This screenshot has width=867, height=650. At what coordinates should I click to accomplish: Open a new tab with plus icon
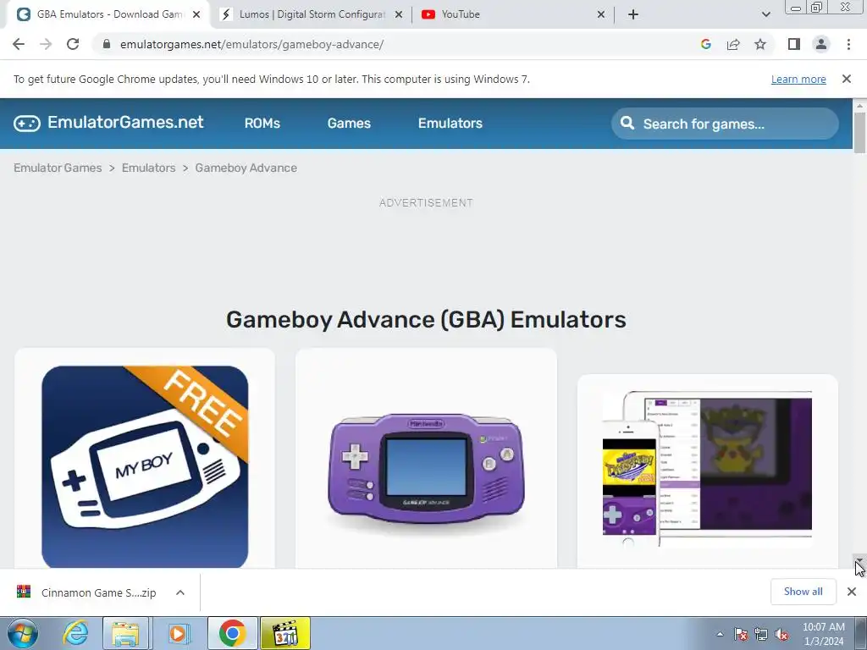pyautogui.click(x=633, y=14)
